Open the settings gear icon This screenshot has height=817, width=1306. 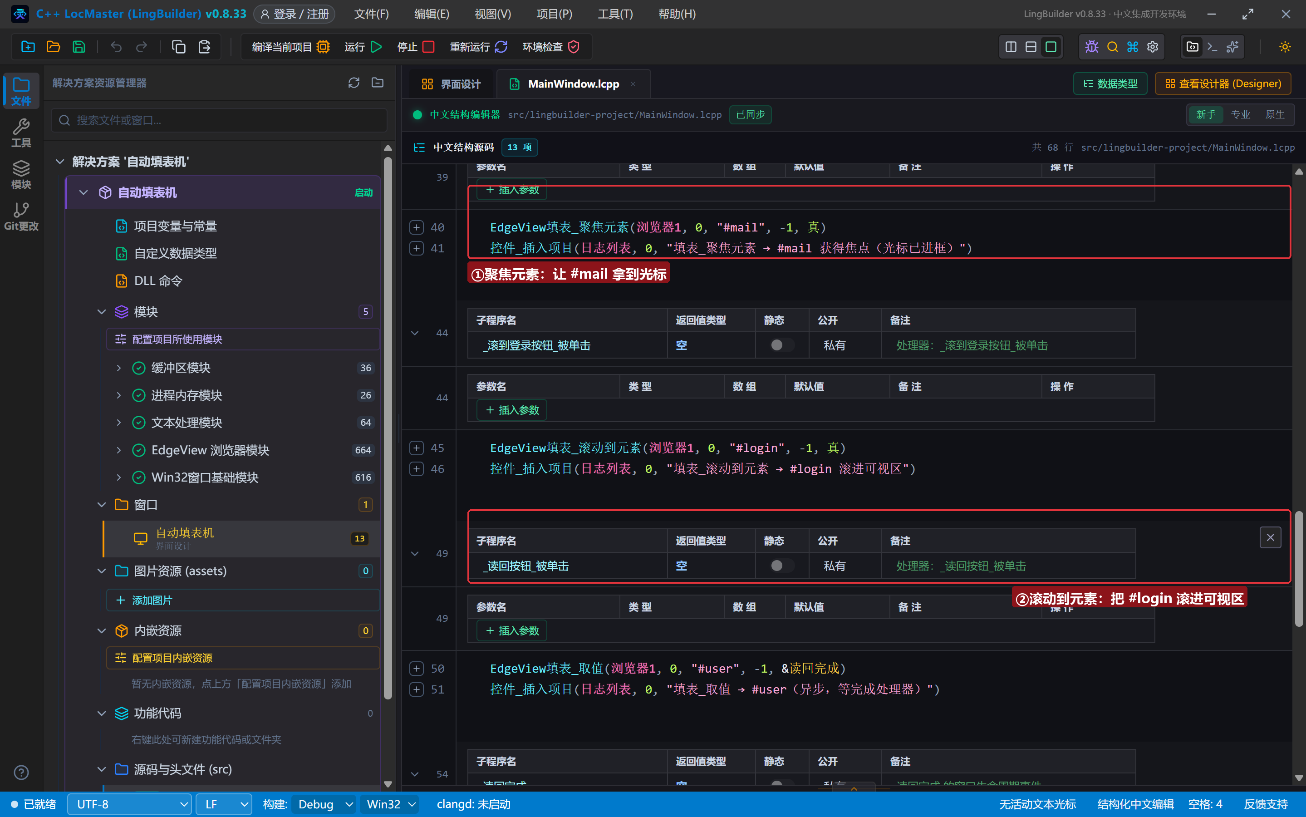click(x=1153, y=47)
